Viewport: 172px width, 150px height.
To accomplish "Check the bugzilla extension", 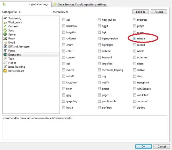I will click(64, 32).
